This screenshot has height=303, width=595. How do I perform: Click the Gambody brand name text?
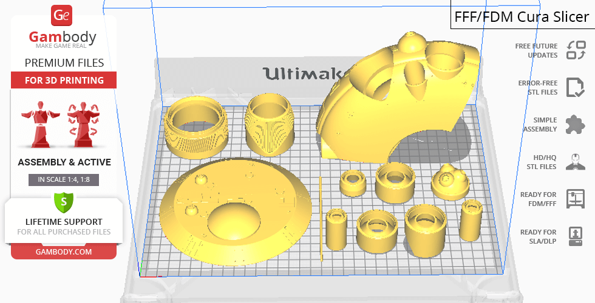pyautogui.click(x=63, y=37)
